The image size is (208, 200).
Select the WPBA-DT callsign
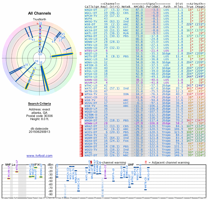click(91, 36)
